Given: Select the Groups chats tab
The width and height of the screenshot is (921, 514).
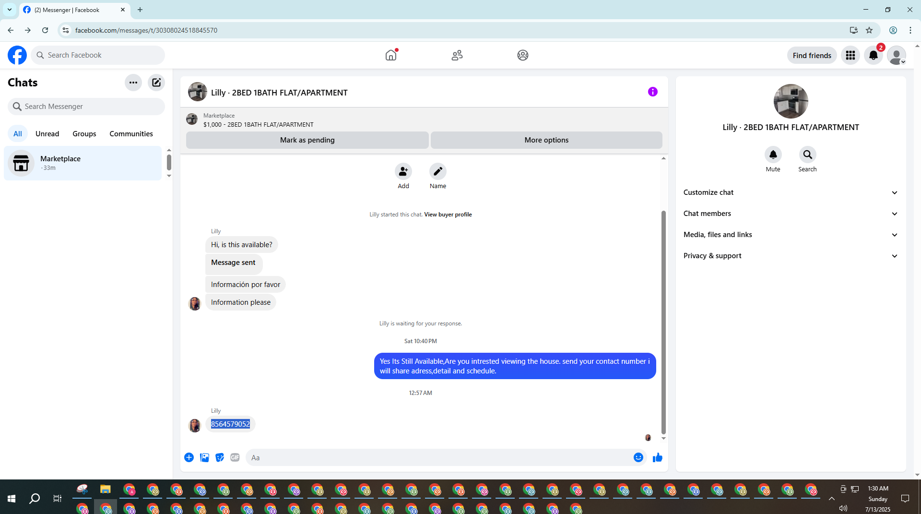Looking at the screenshot, I should pos(84,134).
